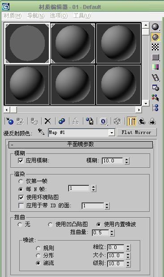Click the Make Unique icon
164x277 pixels.
pyautogui.click(x=75, y=121)
